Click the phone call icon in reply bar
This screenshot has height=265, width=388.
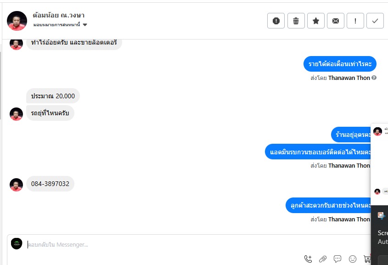coord(308,259)
